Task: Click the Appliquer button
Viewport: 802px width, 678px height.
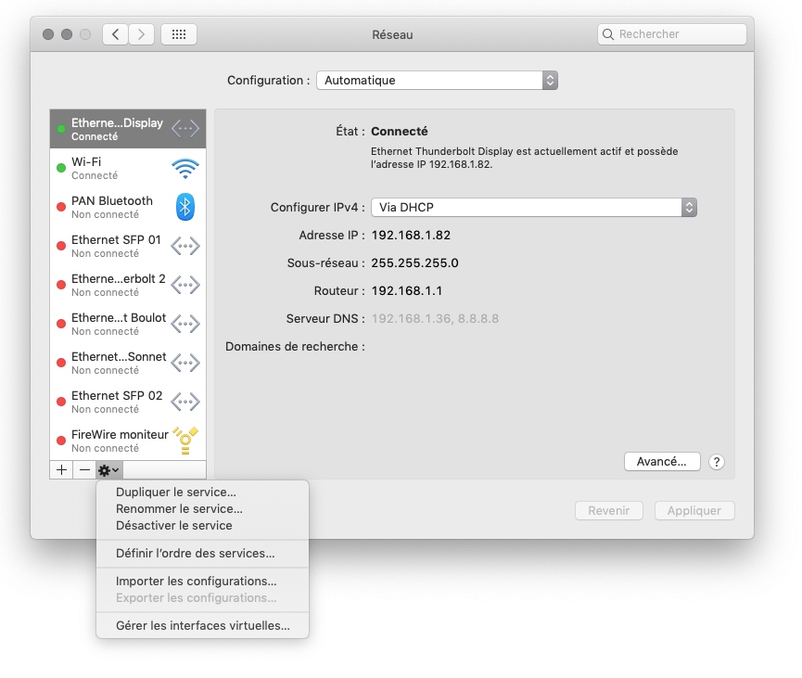Action: [694, 511]
